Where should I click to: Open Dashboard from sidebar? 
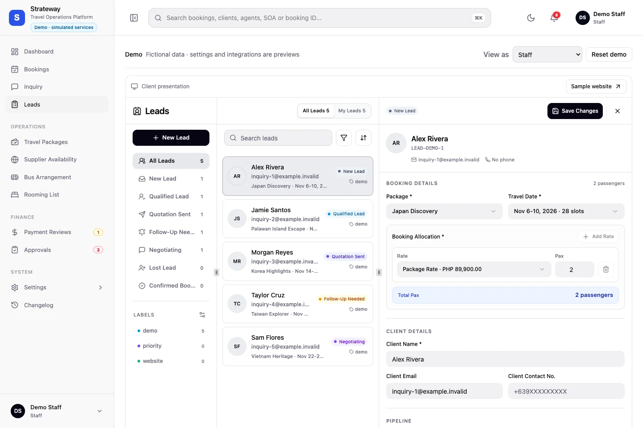57,52
